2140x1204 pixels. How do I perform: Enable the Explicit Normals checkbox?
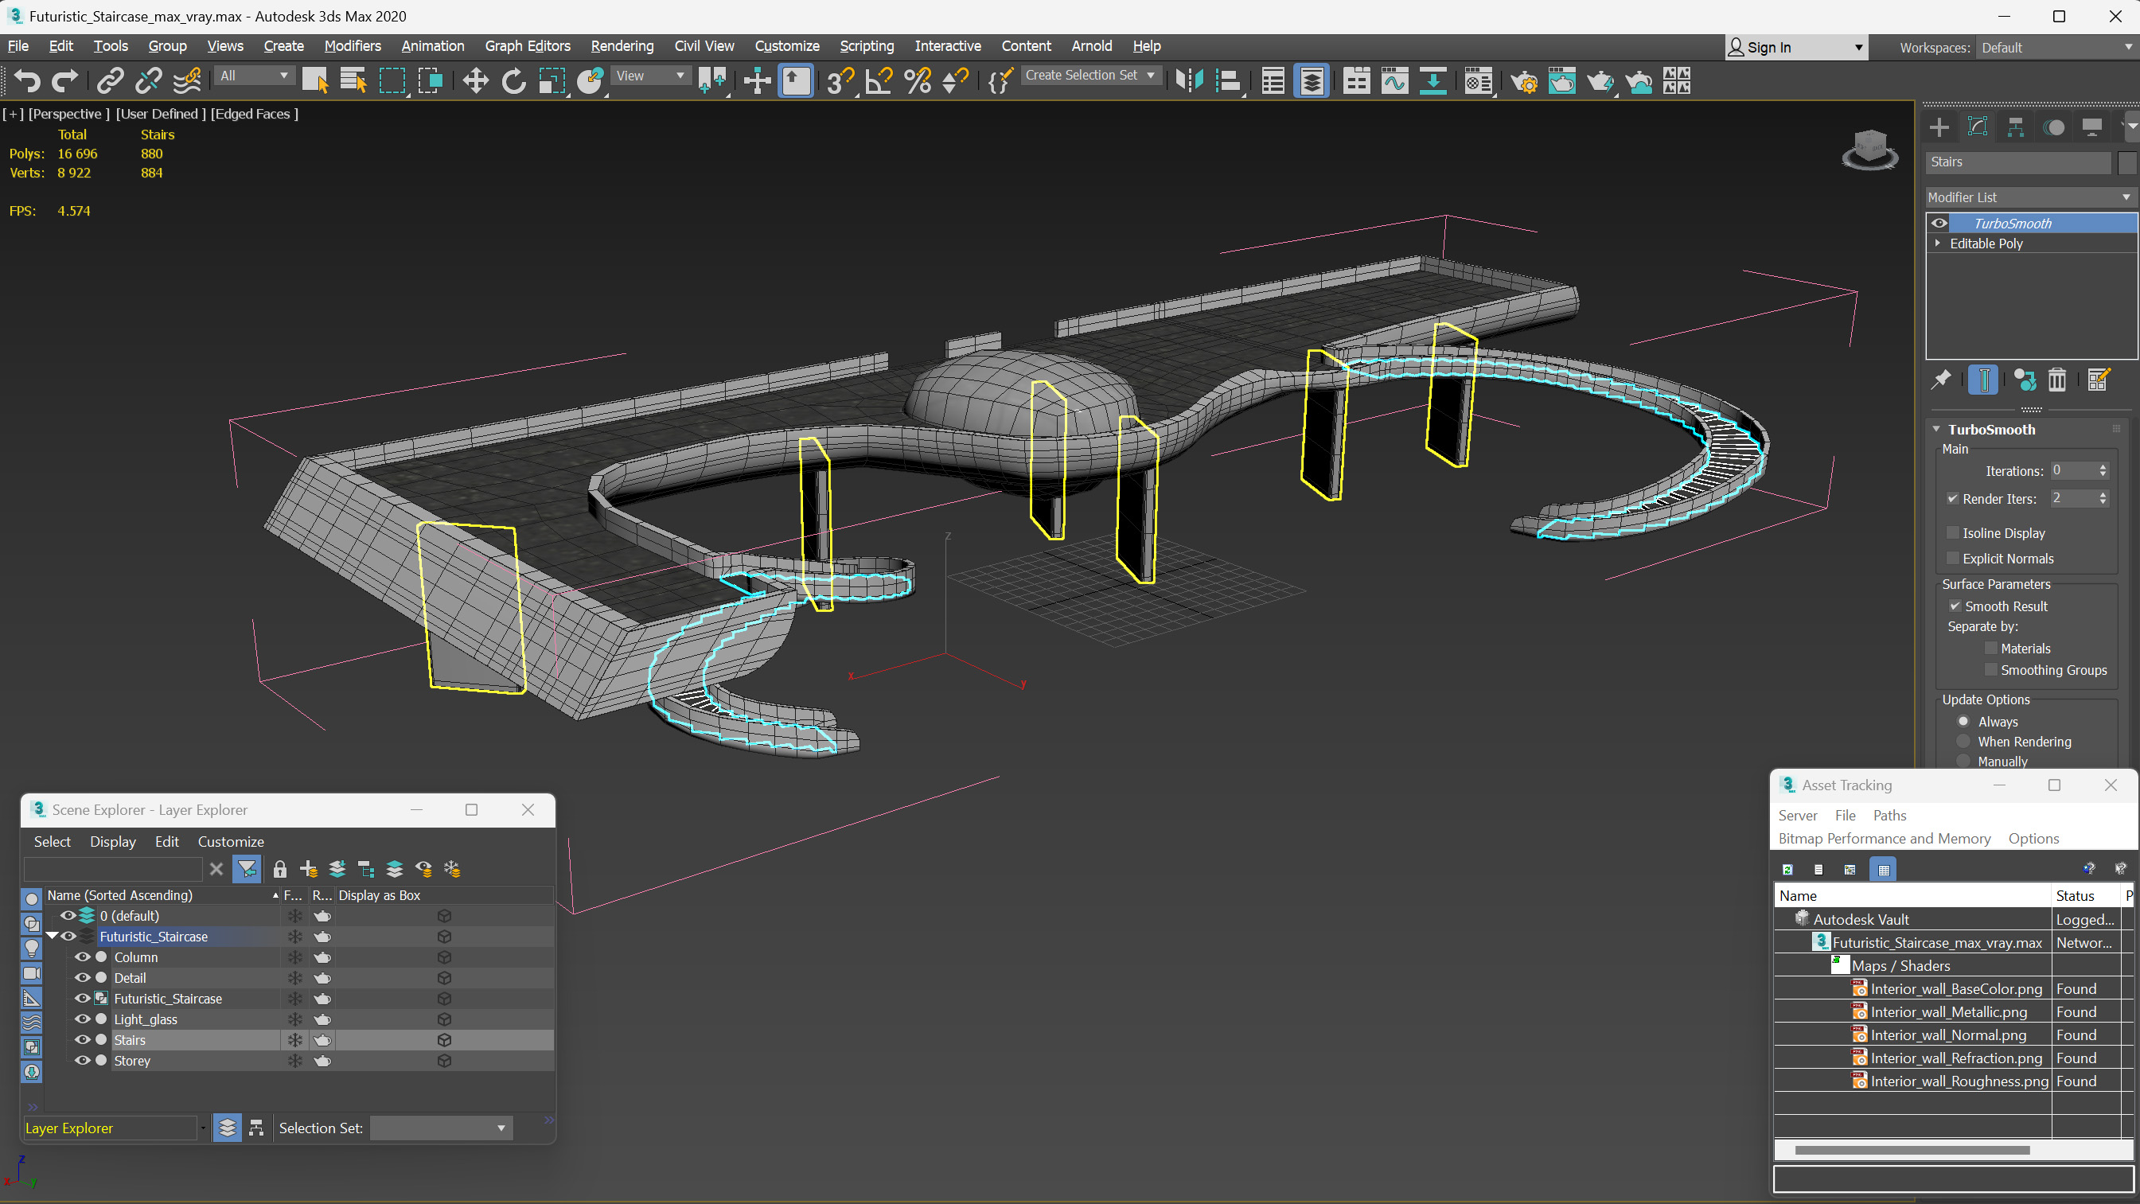click(x=1954, y=559)
